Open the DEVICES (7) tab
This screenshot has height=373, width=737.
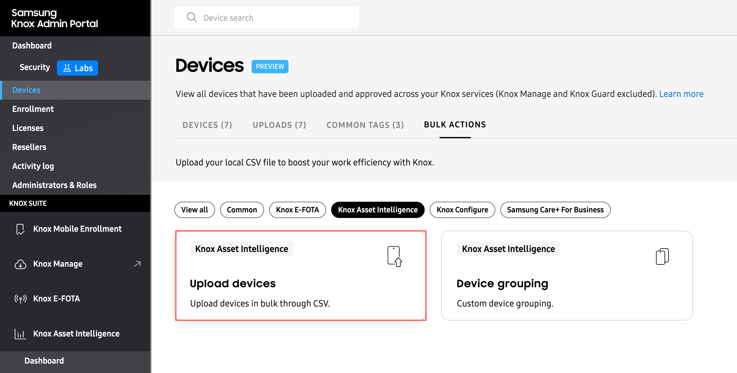(x=207, y=125)
